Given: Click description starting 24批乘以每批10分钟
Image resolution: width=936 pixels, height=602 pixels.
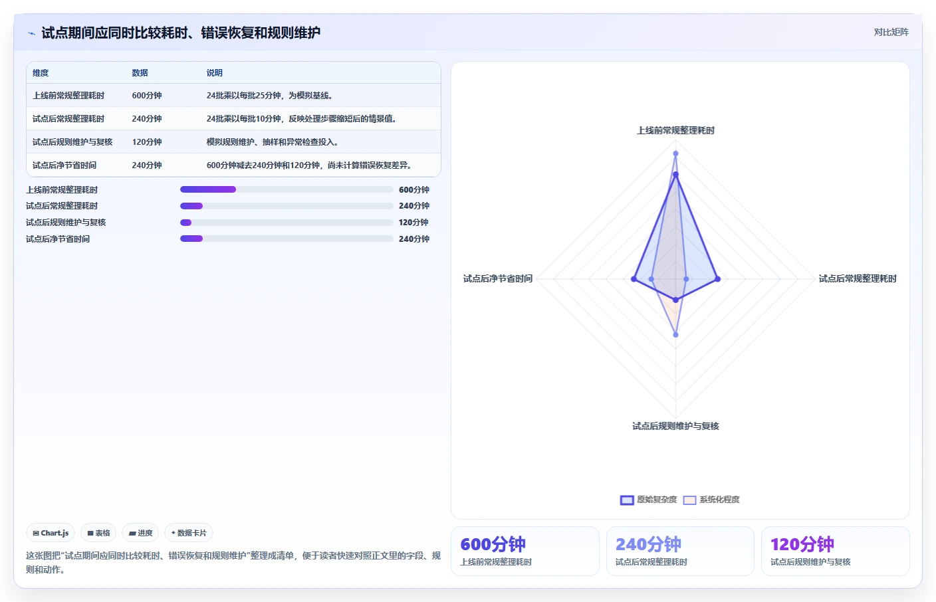Looking at the screenshot, I should point(303,119).
